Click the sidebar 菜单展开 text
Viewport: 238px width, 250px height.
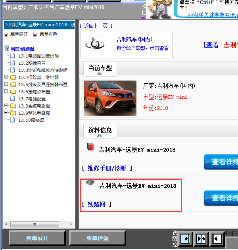tap(19, 34)
